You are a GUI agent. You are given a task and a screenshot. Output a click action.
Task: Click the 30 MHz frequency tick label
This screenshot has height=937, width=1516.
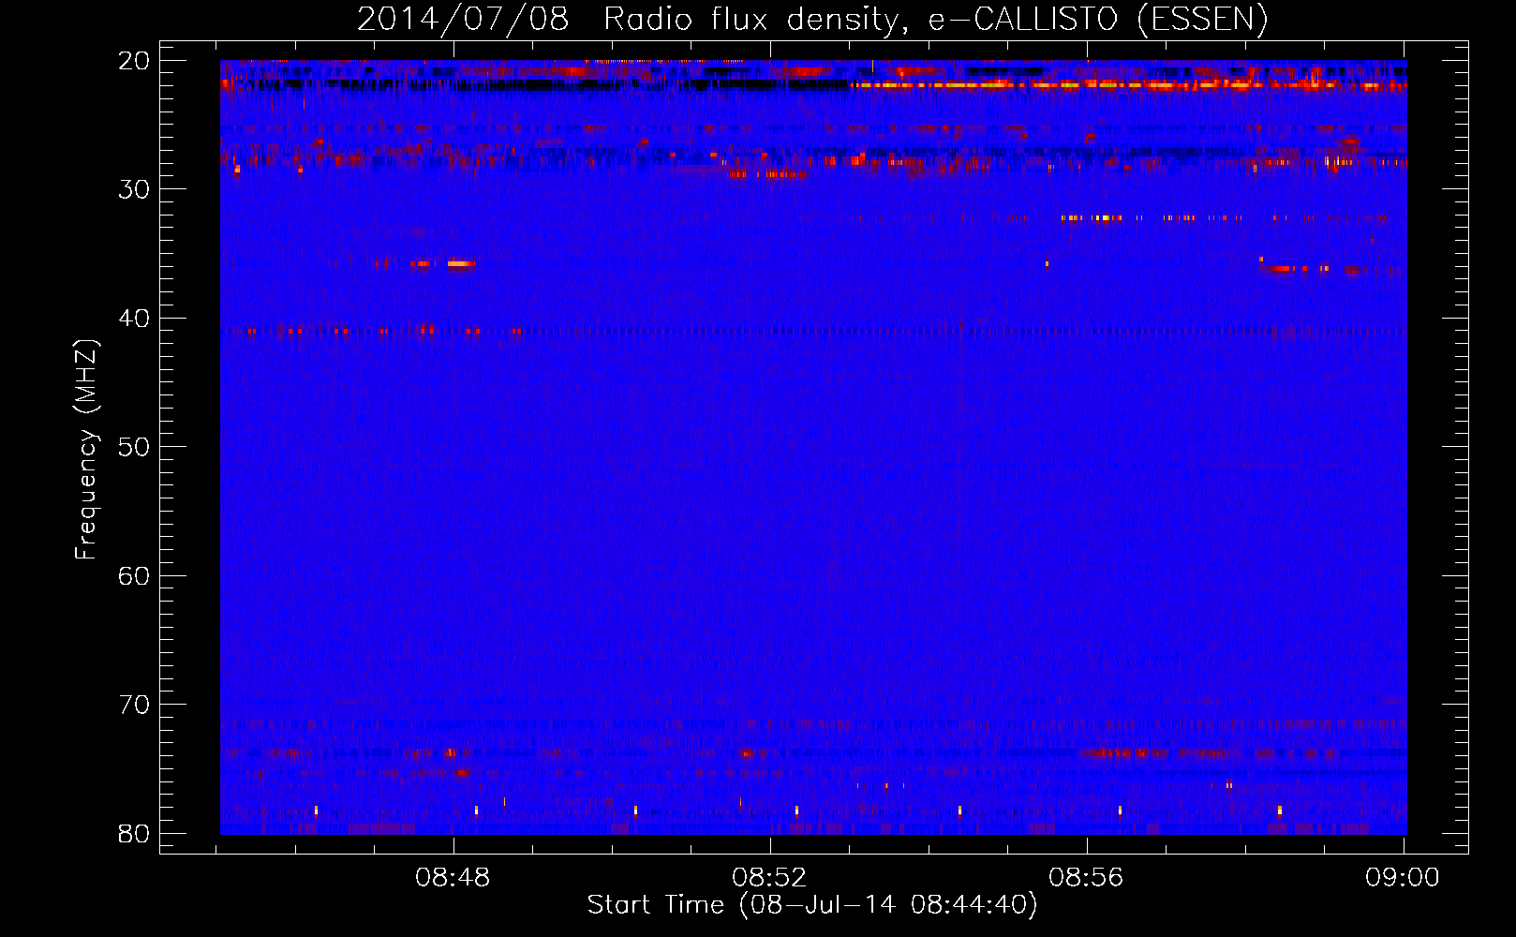pos(134,189)
